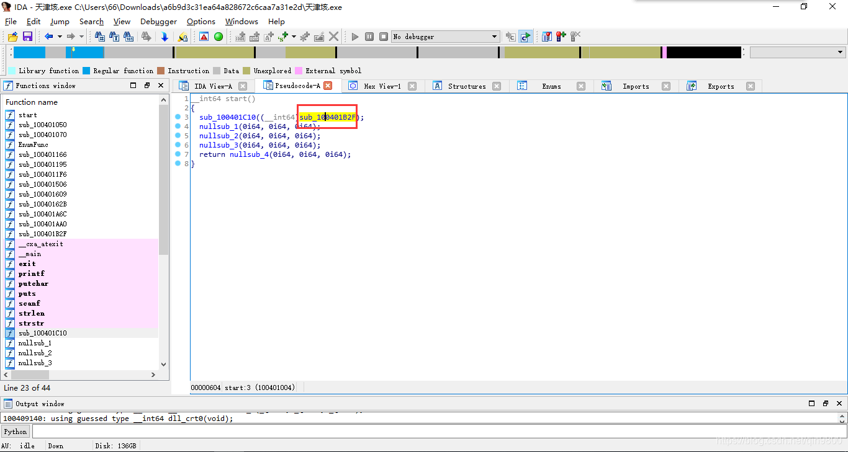Click the green S-plus struct icon
848x452 pixels.
coord(284,37)
